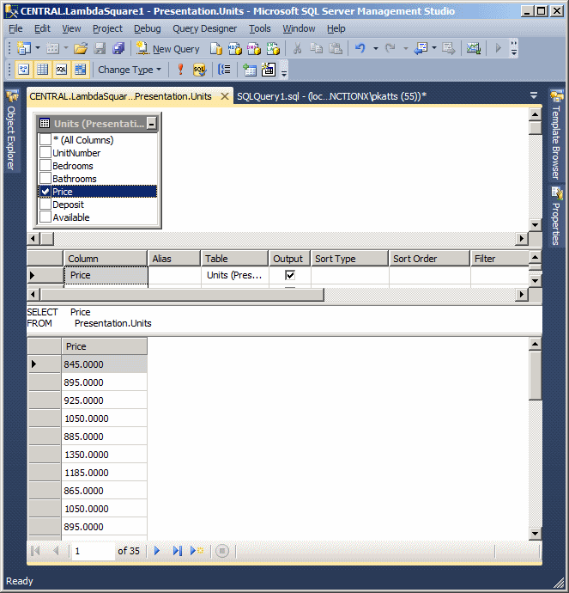This screenshot has height=593, width=569.
Task: Check the Deposit column checkbox
Action: click(45, 205)
